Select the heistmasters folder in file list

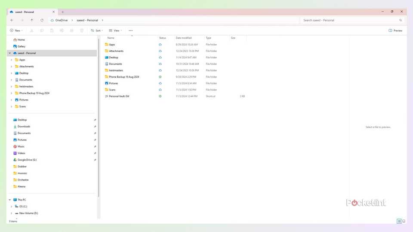tap(116, 70)
